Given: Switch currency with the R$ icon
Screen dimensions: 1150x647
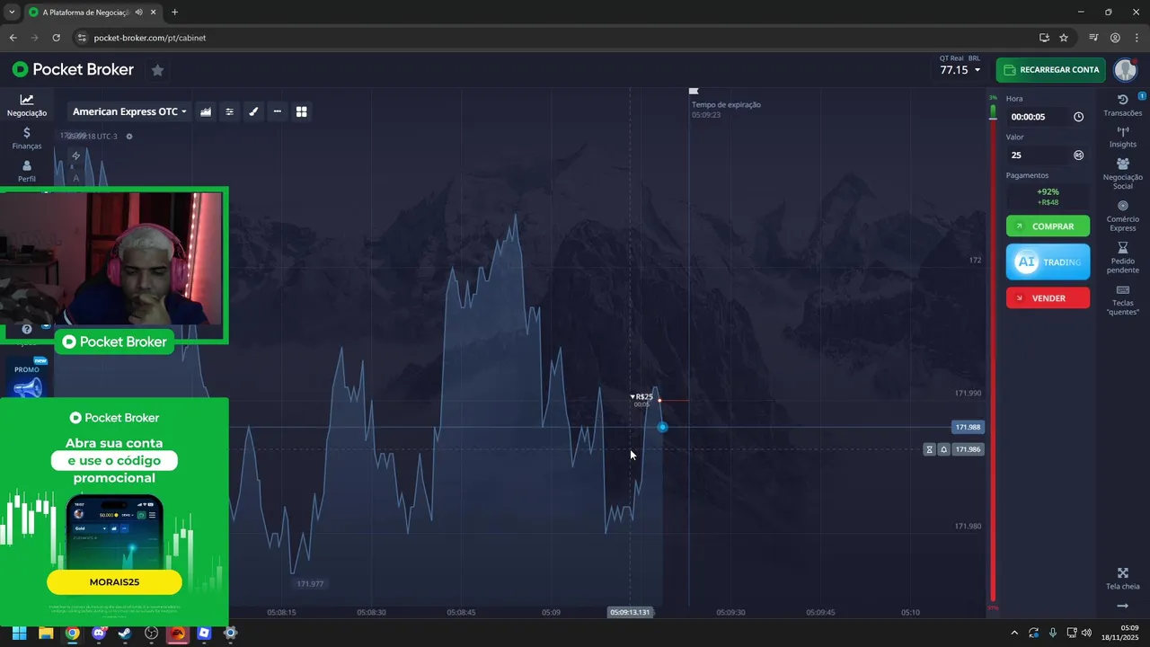Looking at the screenshot, I should pyautogui.click(x=1078, y=155).
